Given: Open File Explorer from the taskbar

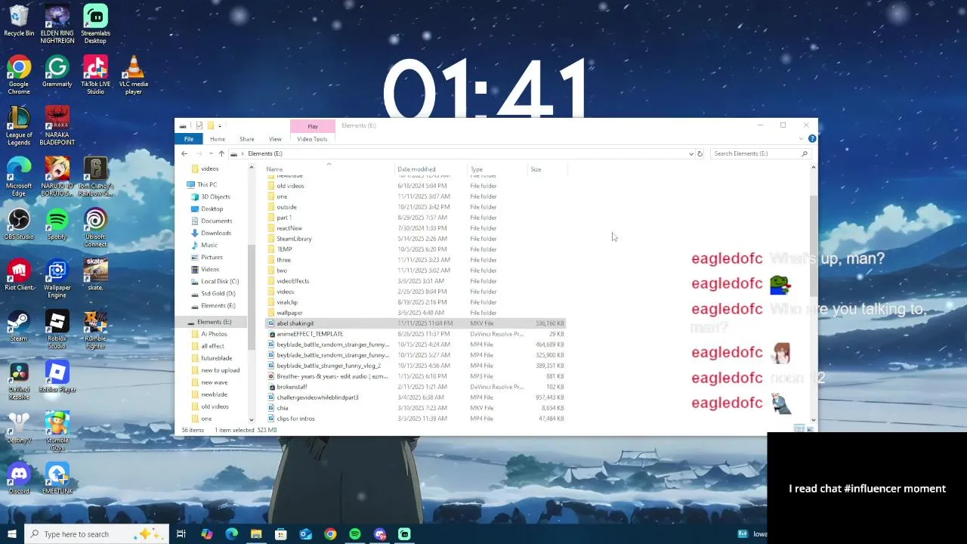Looking at the screenshot, I should coord(256,534).
